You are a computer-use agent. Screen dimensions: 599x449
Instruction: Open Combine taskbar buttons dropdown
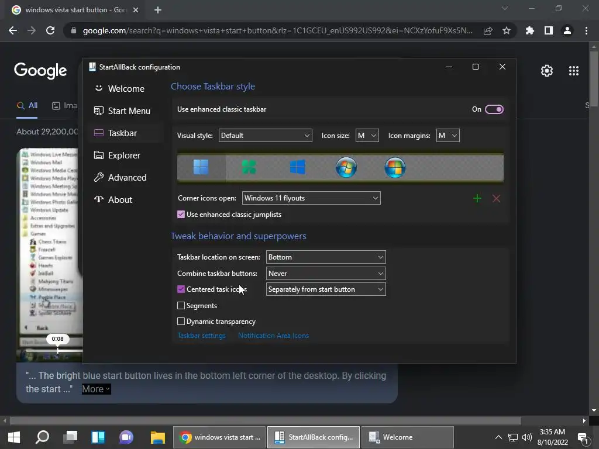coord(326,274)
